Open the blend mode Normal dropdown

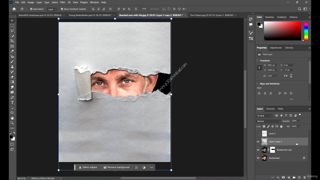268,121
